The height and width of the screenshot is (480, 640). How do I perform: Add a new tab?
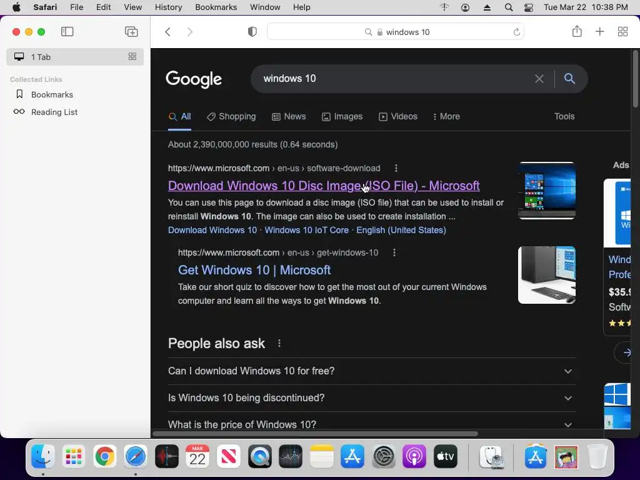(x=599, y=32)
